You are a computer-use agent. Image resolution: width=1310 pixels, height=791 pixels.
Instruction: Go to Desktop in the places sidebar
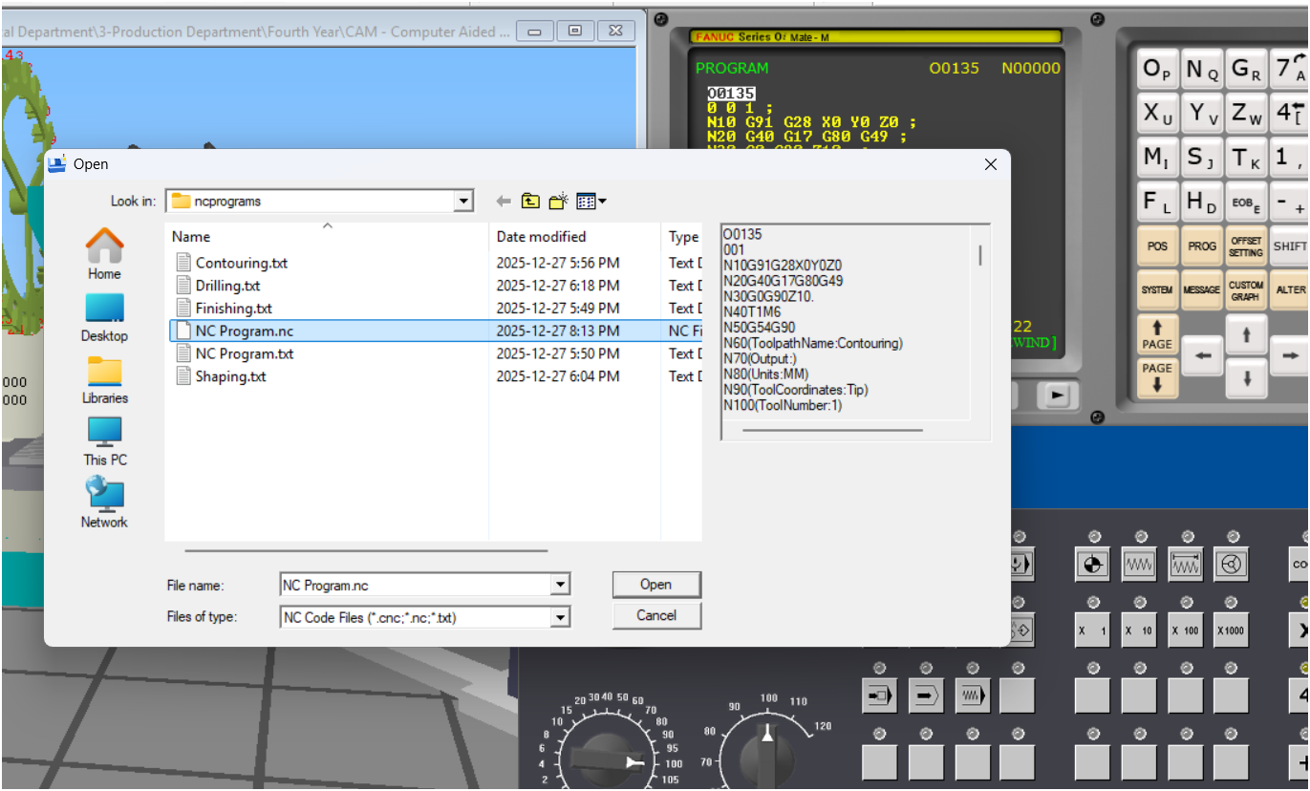(x=104, y=317)
